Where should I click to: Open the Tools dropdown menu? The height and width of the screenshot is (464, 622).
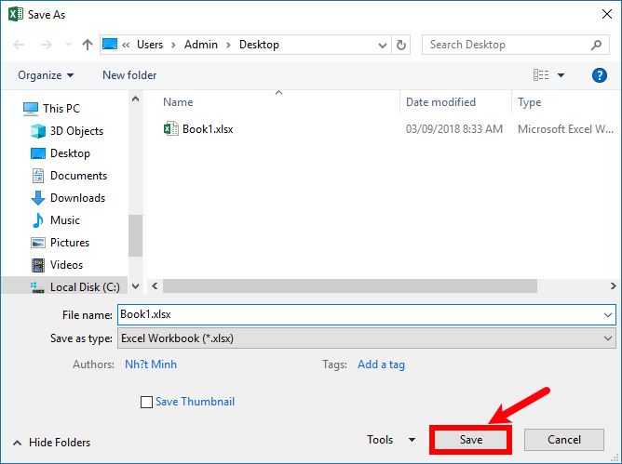point(391,440)
